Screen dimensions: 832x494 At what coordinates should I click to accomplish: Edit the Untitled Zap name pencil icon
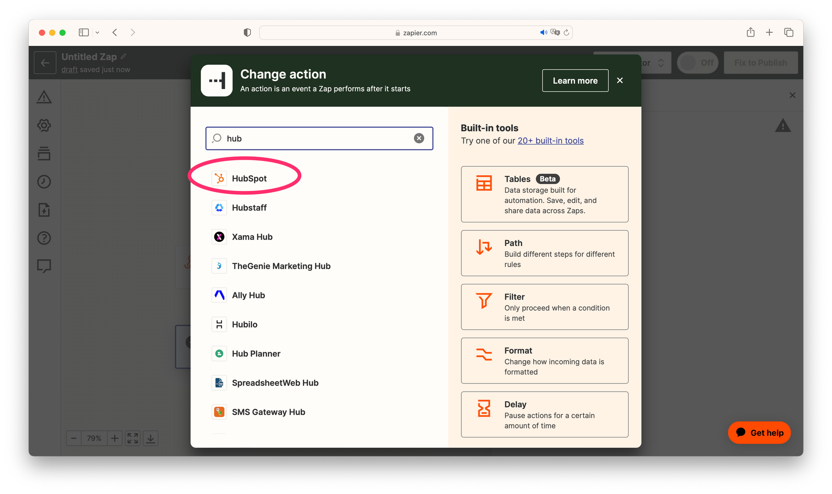point(124,56)
